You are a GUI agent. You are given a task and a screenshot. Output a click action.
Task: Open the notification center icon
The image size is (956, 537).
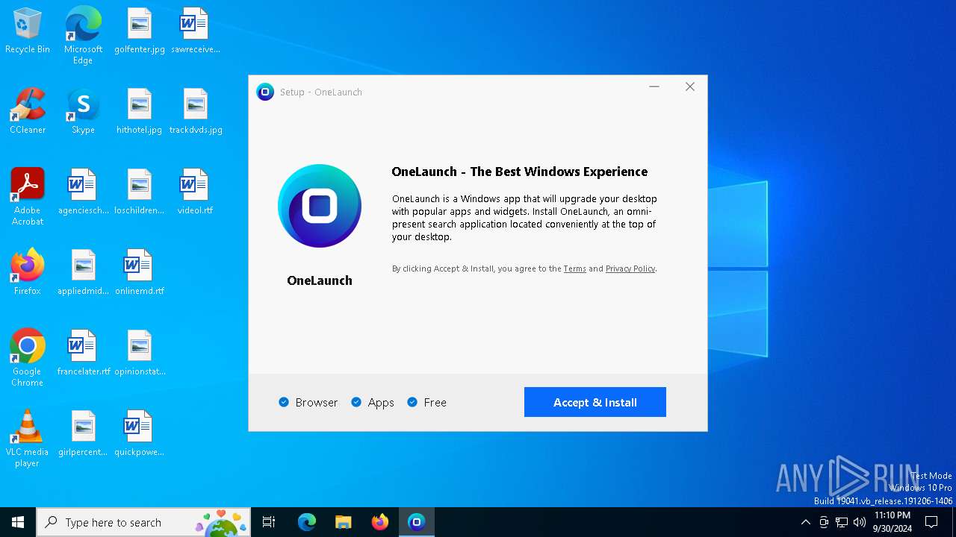tap(931, 522)
